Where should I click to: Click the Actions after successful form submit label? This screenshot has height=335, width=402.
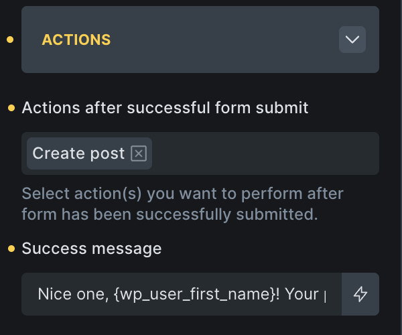click(165, 107)
